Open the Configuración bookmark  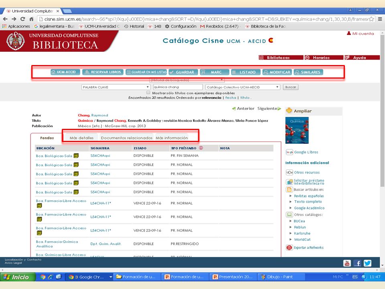coord(181,26)
